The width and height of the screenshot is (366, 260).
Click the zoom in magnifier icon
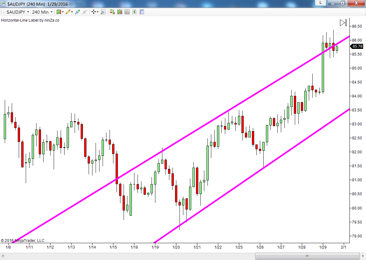tap(78, 12)
